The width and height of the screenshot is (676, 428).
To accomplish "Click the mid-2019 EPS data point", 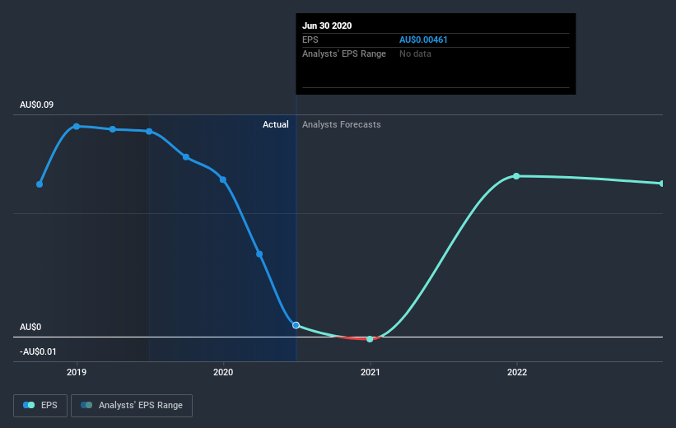I will [149, 132].
